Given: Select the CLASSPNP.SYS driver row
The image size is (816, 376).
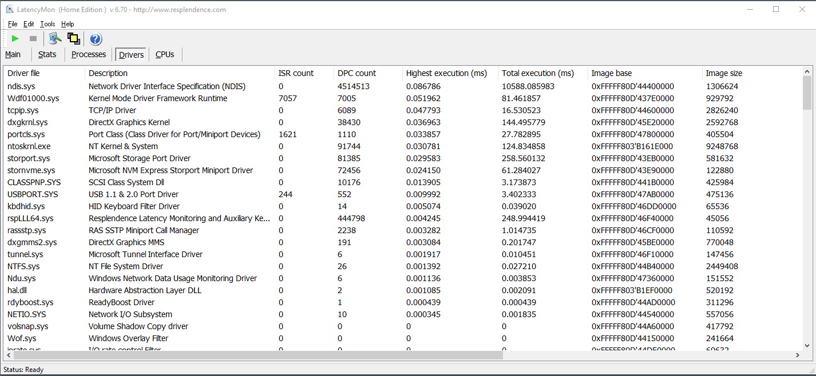Looking at the screenshot, I should [x=403, y=182].
